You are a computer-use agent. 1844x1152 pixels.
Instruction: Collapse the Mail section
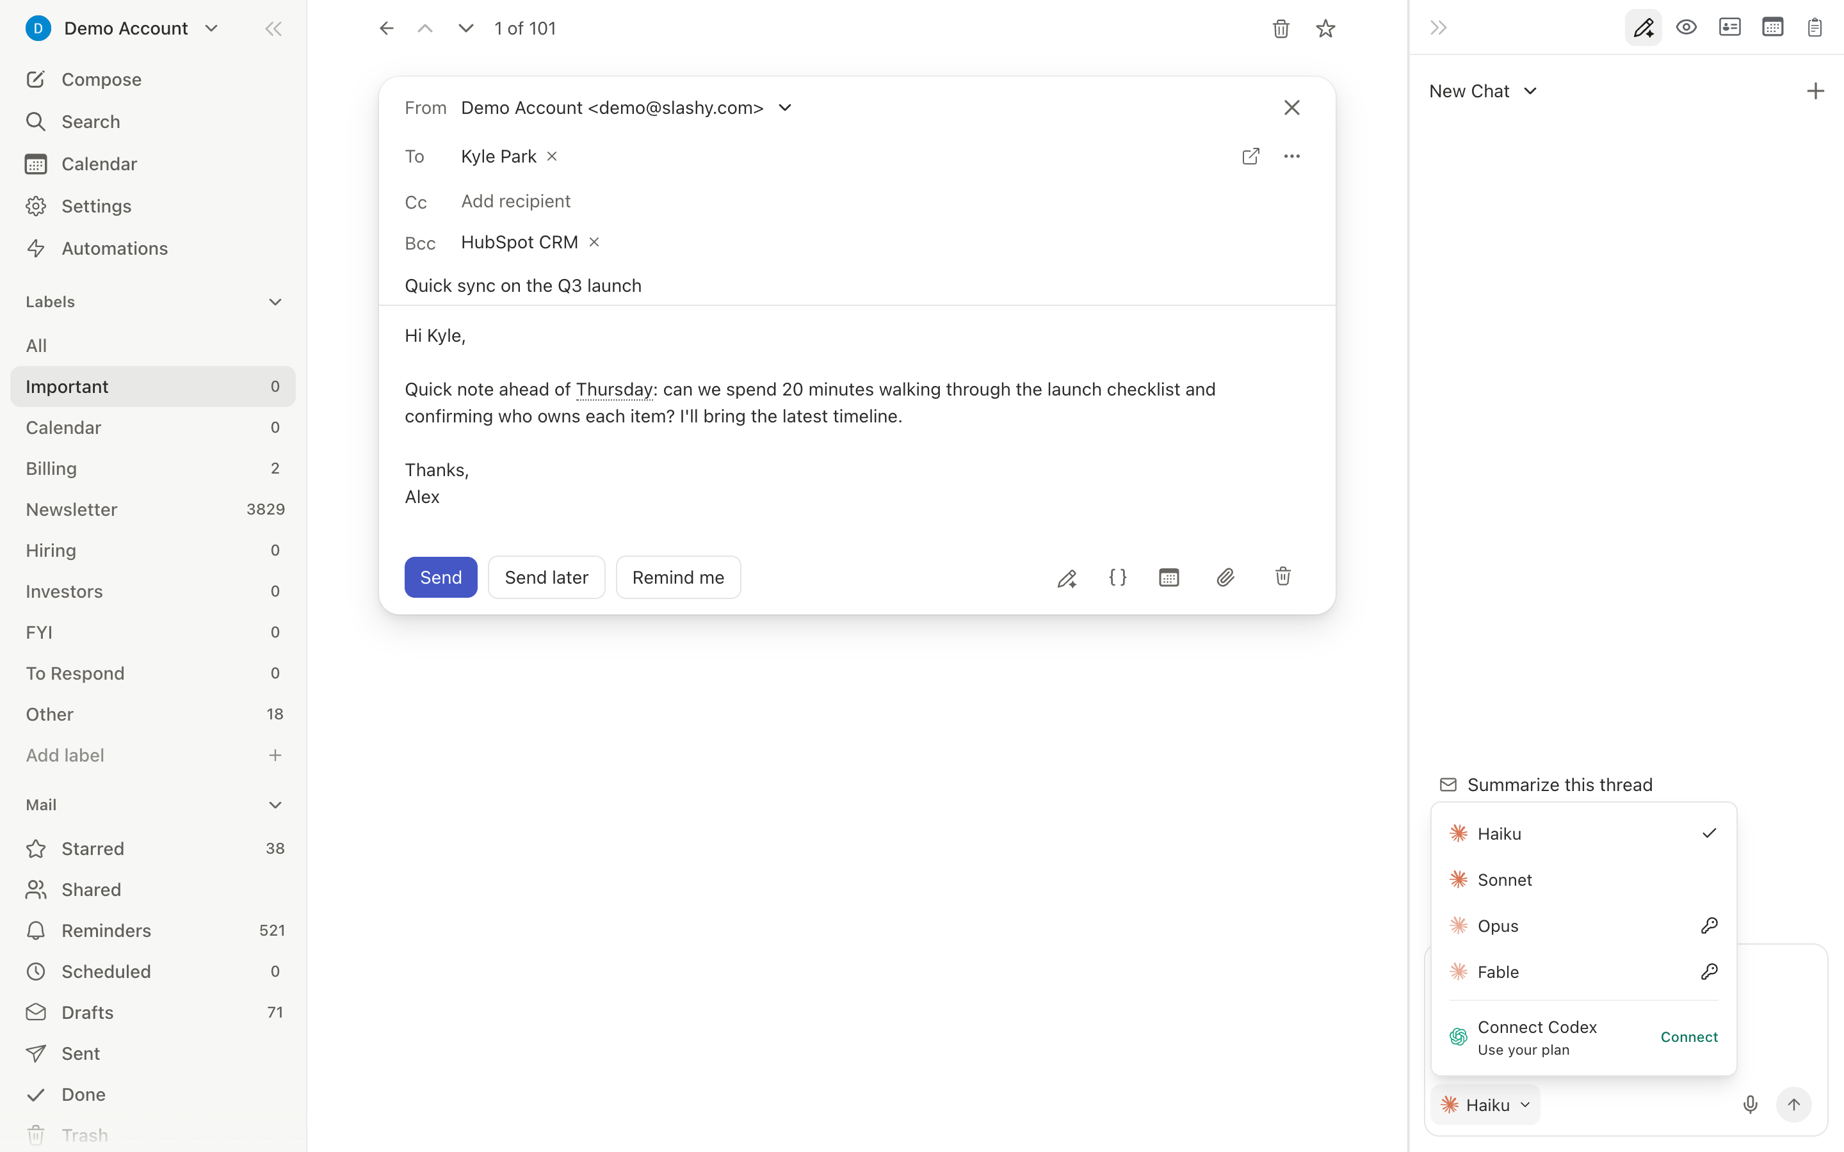point(275,805)
